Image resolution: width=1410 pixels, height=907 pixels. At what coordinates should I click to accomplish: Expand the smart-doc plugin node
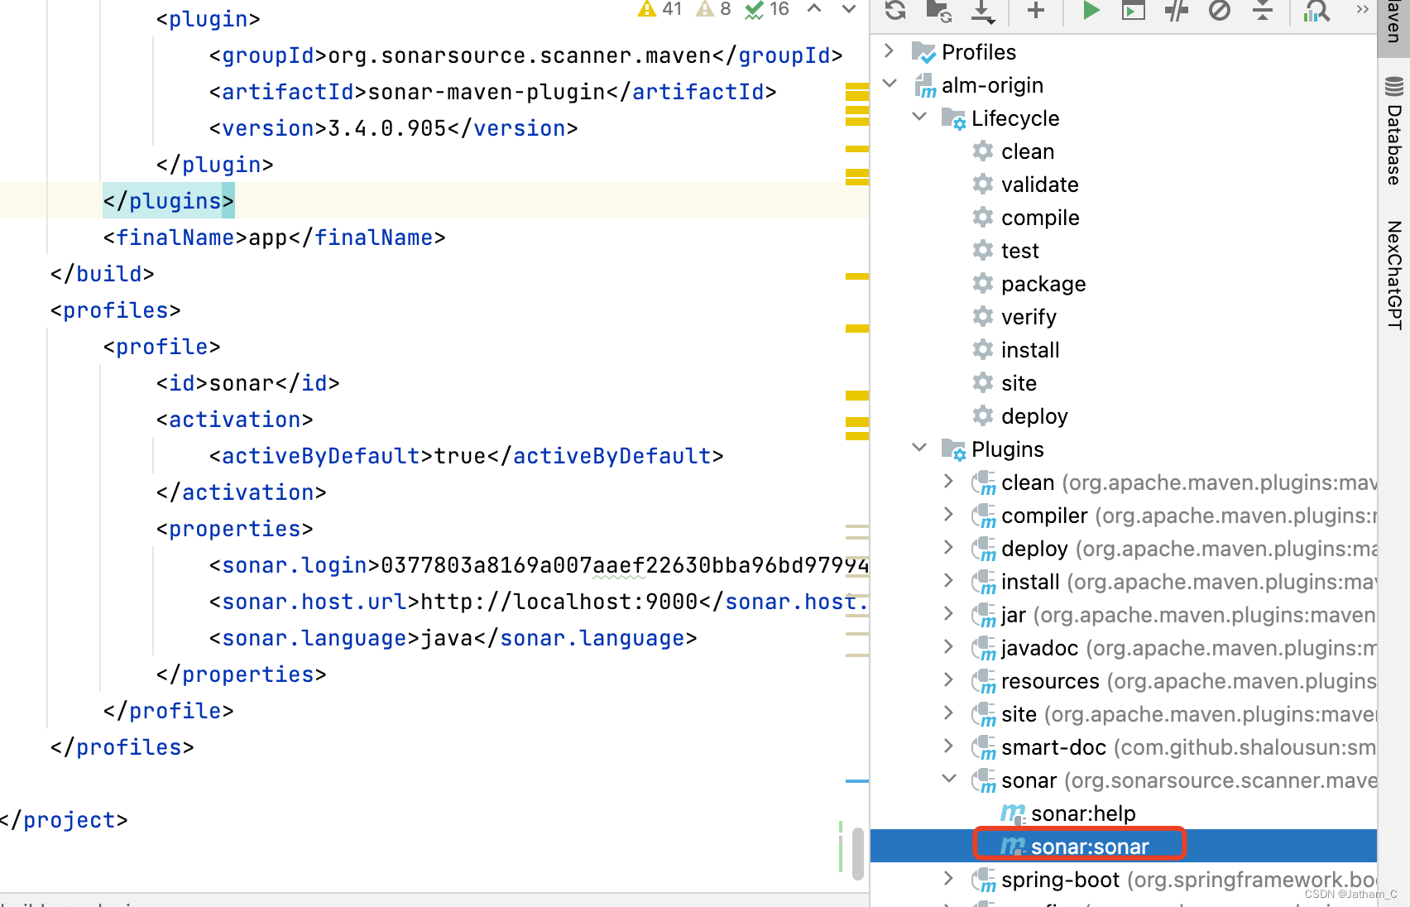pyautogui.click(x=949, y=746)
